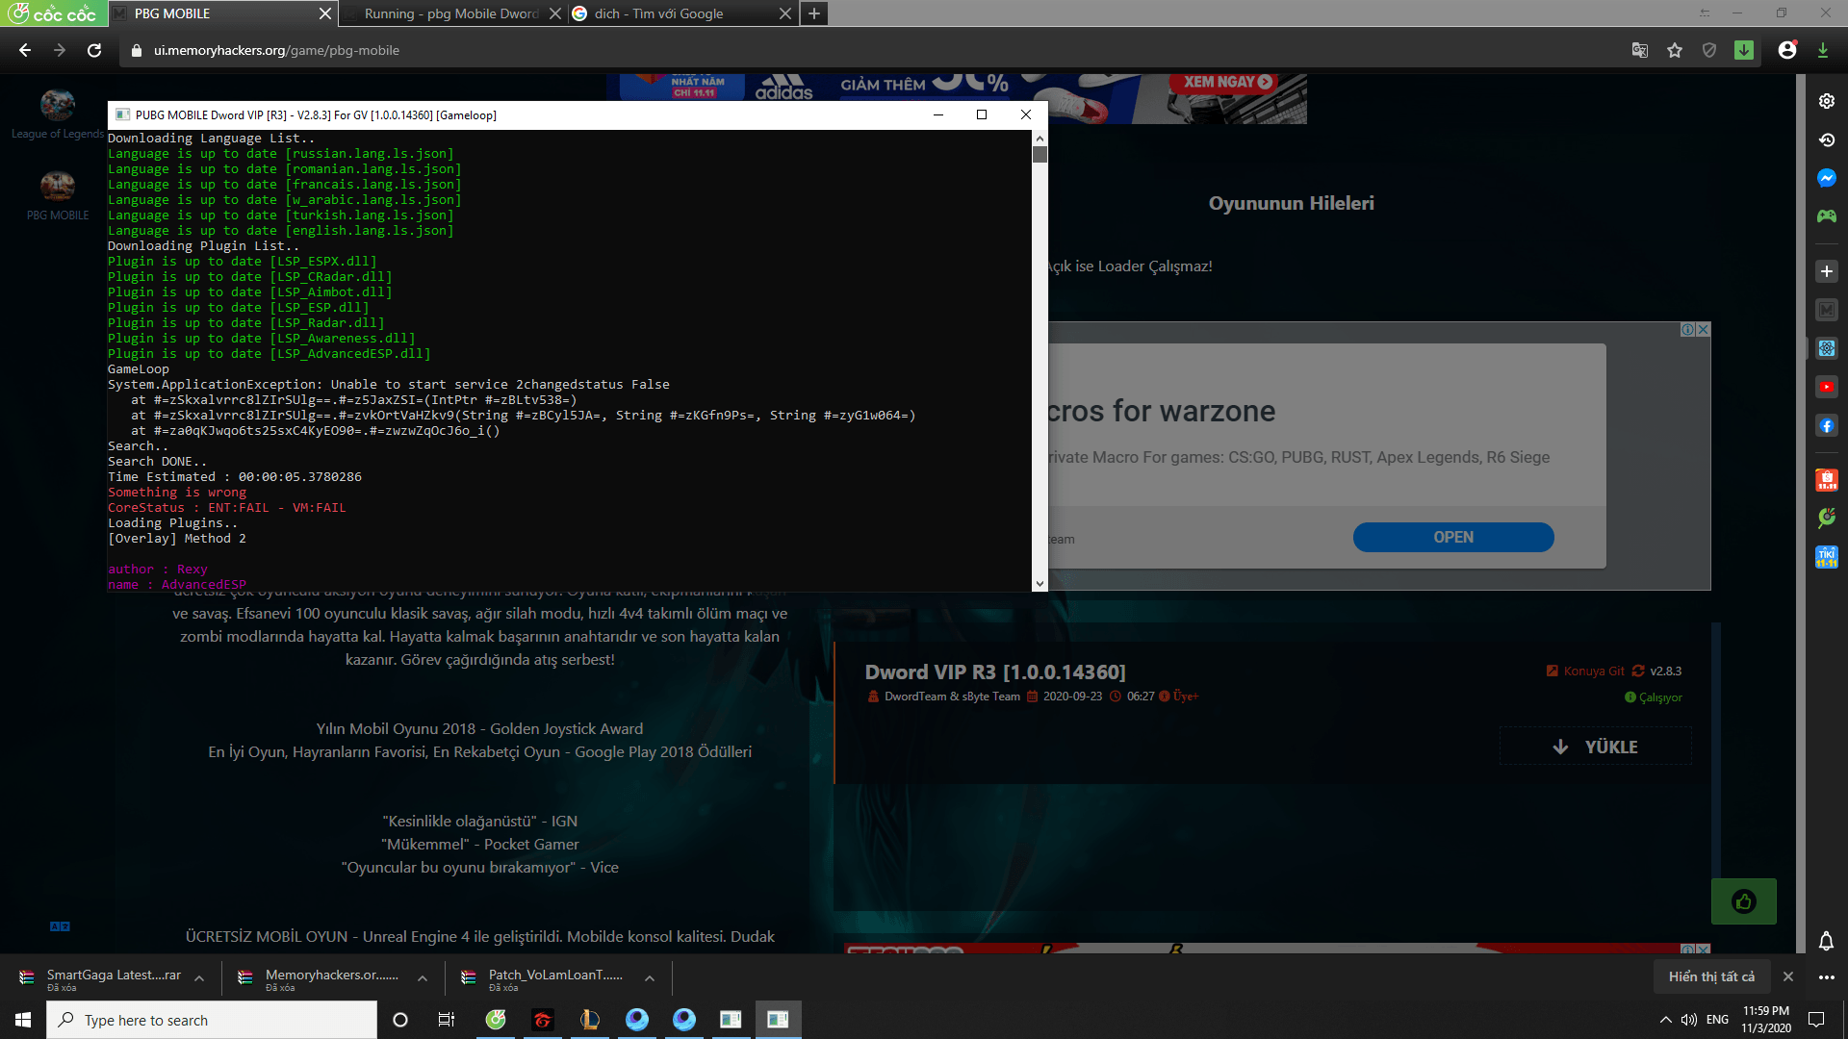Open Coc Coc browser from the taskbar
Screen dimensions: 1848x1039
point(496,1020)
